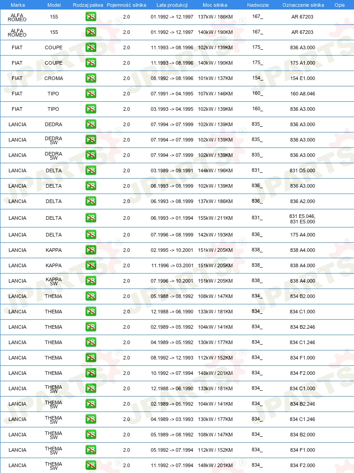Click fuel icon in Kappa 11.1996 row
The height and width of the screenshot is (473, 354).
click(x=91, y=265)
